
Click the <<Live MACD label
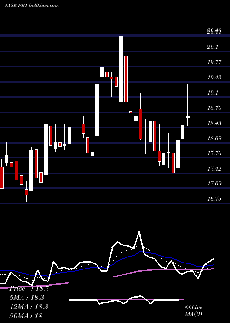(194, 311)
